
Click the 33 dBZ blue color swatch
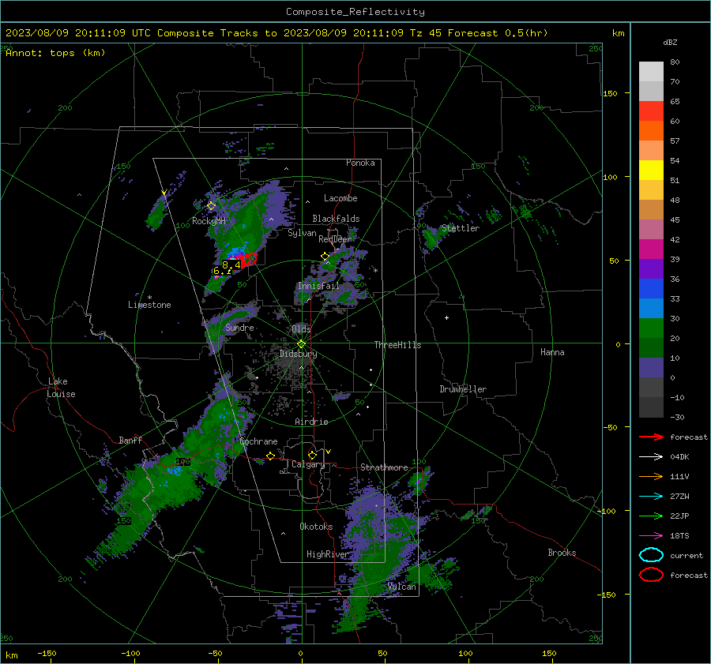click(x=651, y=288)
